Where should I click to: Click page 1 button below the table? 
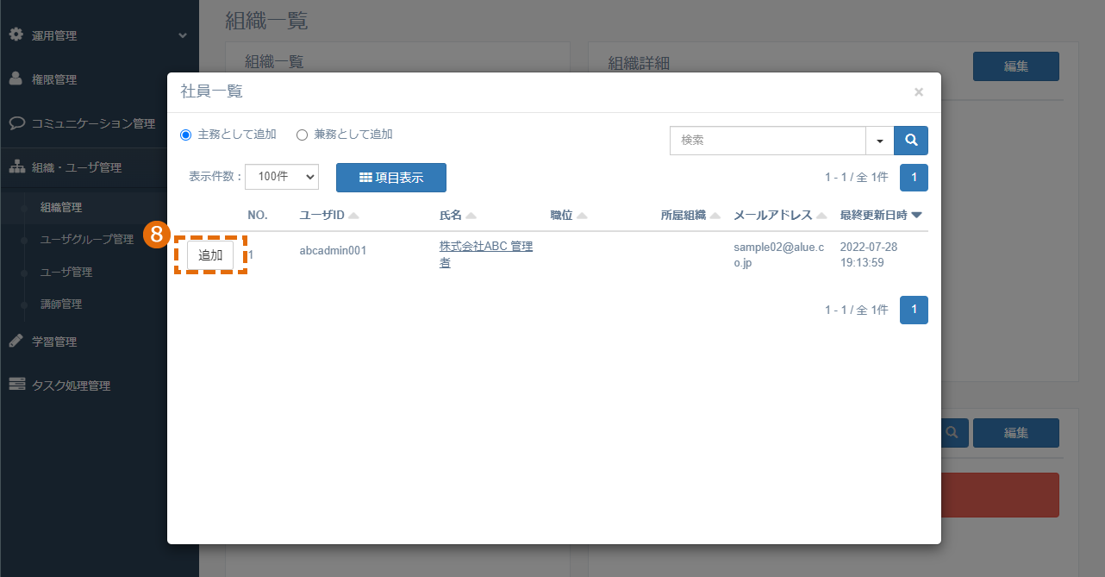(x=914, y=310)
